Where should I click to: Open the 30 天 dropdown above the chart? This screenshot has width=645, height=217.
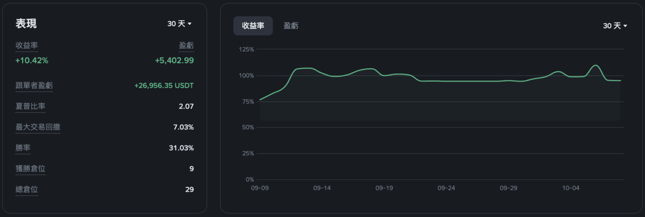click(x=615, y=26)
